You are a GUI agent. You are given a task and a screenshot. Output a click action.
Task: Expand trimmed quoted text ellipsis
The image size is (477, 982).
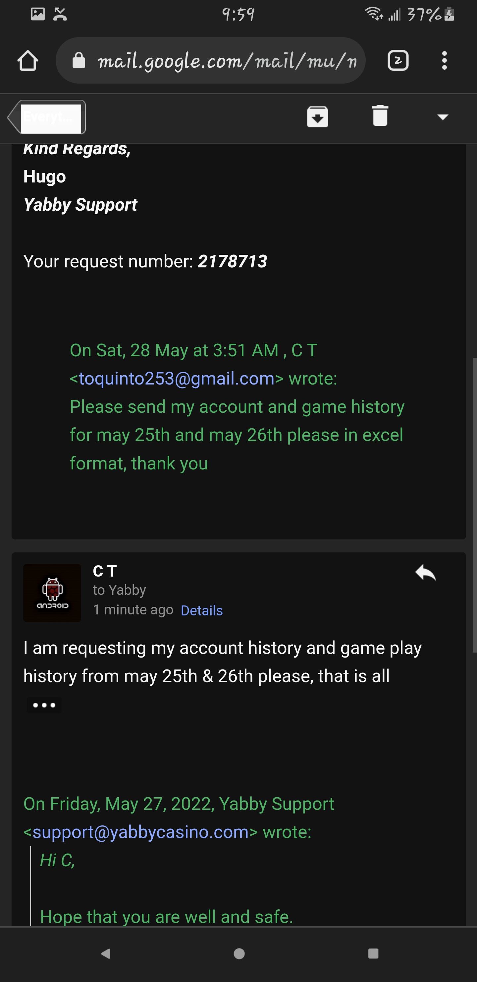coord(44,705)
